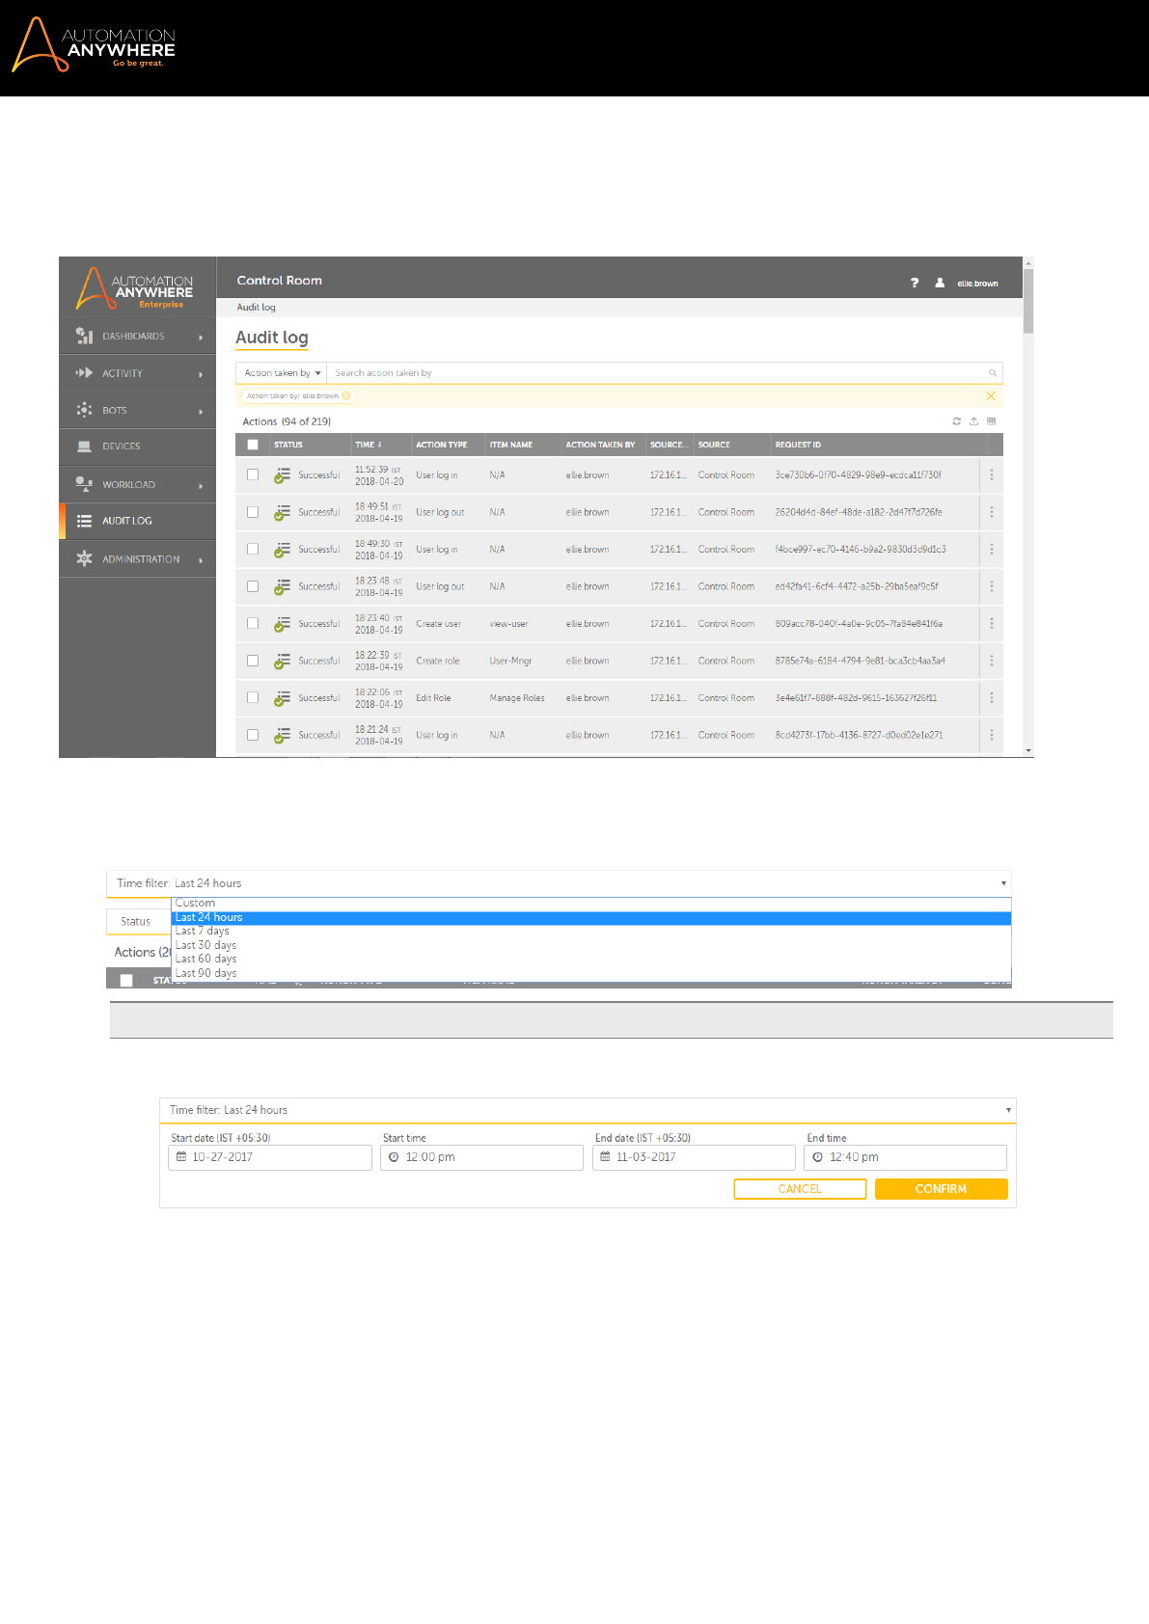Choose Last 90 days option

pyautogui.click(x=591, y=973)
